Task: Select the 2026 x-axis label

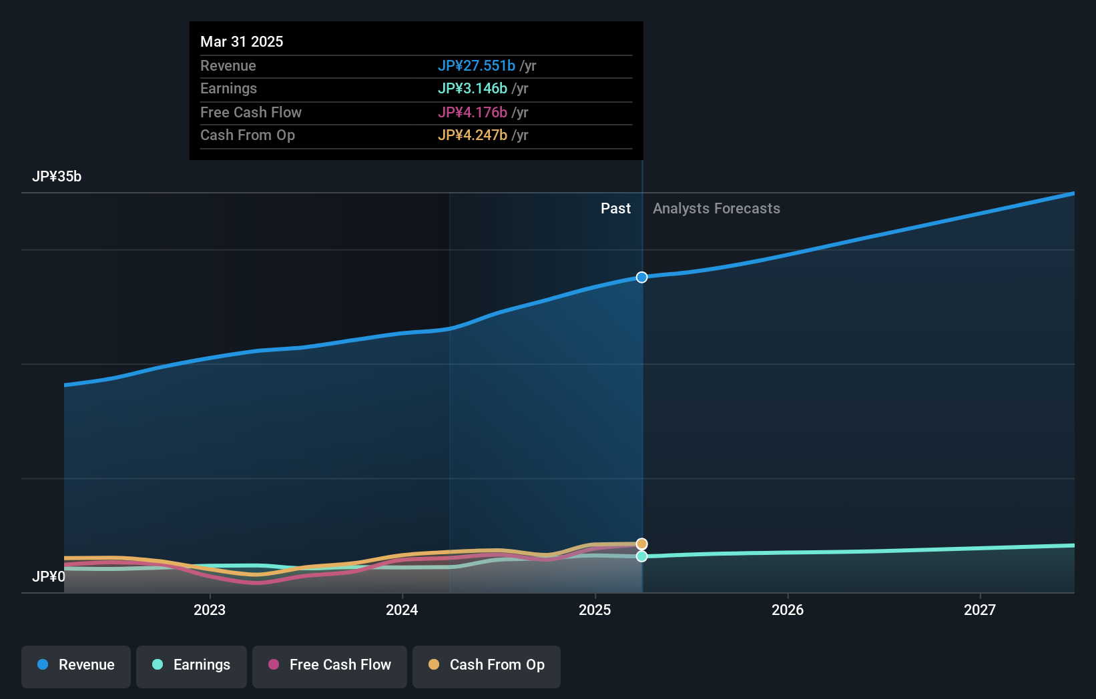Action: (788, 610)
